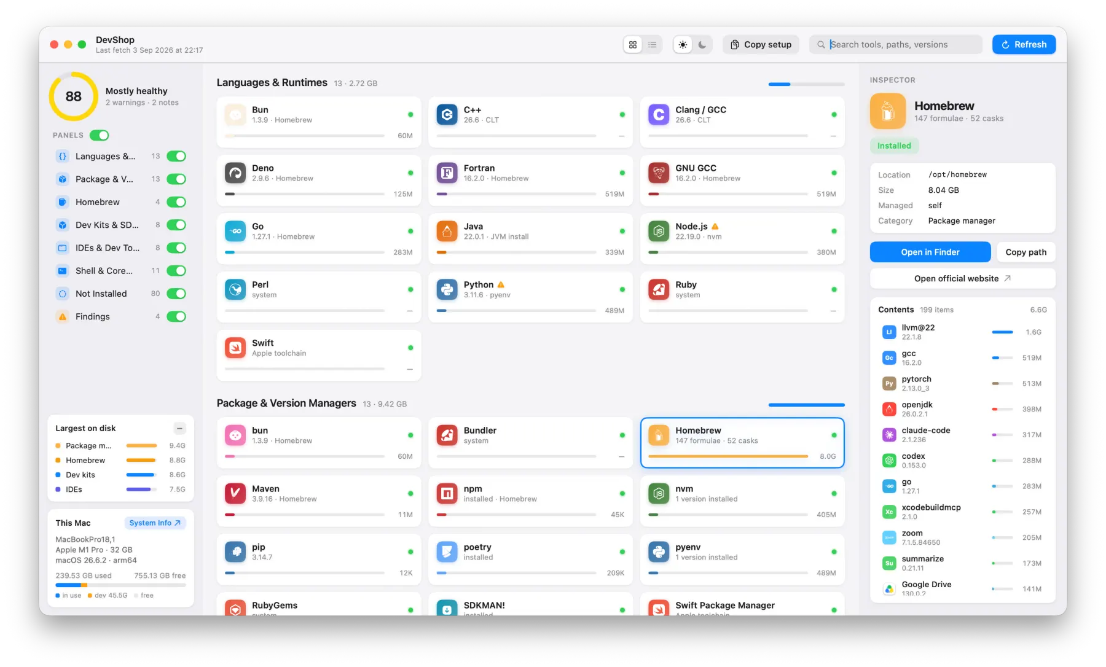
Task: Toggle the Shell & Core panel switch
Action: [x=176, y=271]
